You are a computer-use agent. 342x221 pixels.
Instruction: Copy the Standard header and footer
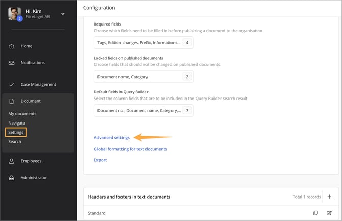click(x=315, y=213)
